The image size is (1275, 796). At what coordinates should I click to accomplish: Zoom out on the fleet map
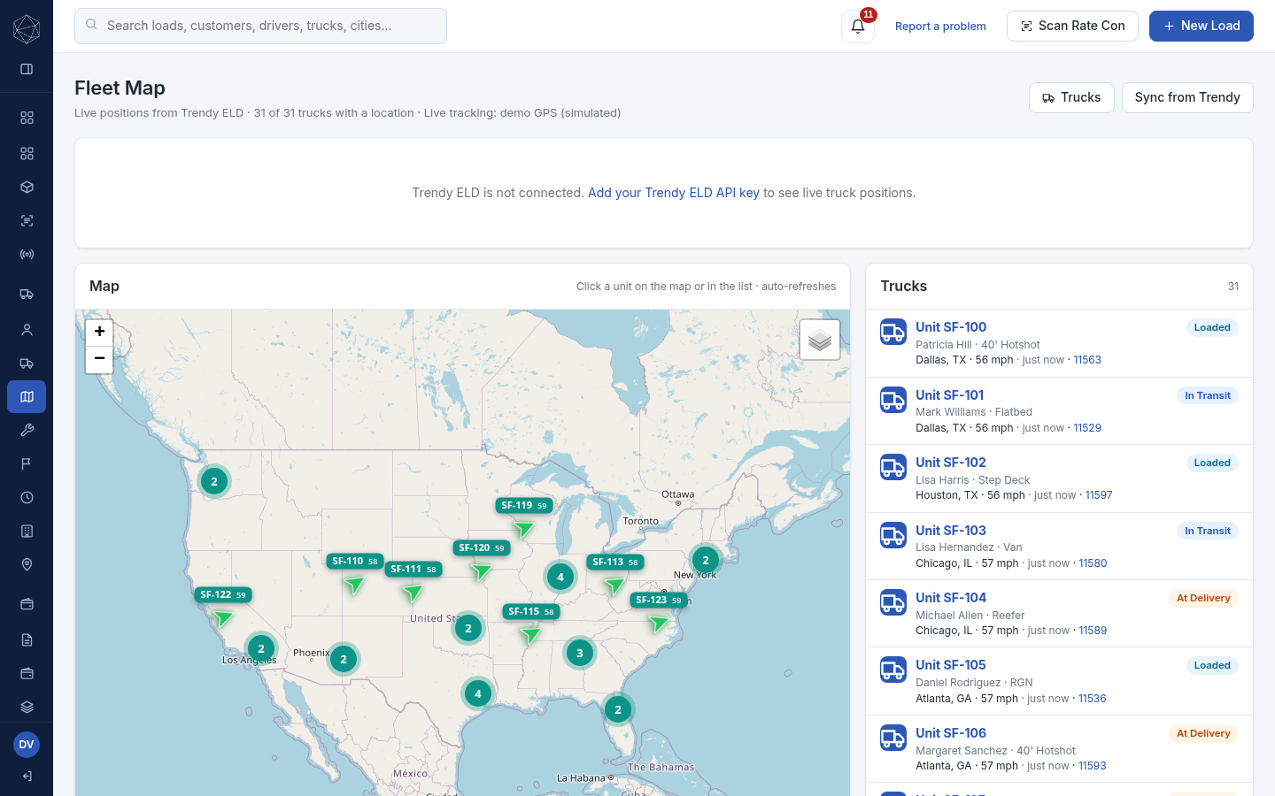[99, 359]
